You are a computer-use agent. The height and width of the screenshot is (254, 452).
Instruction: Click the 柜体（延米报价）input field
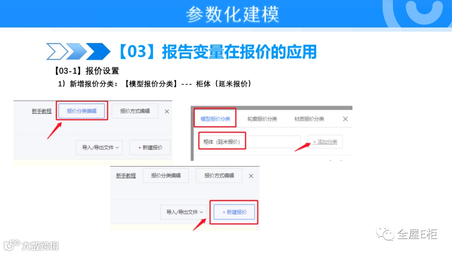[x=249, y=142]
